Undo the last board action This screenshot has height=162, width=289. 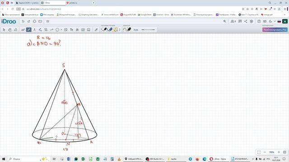pos(23,21)
